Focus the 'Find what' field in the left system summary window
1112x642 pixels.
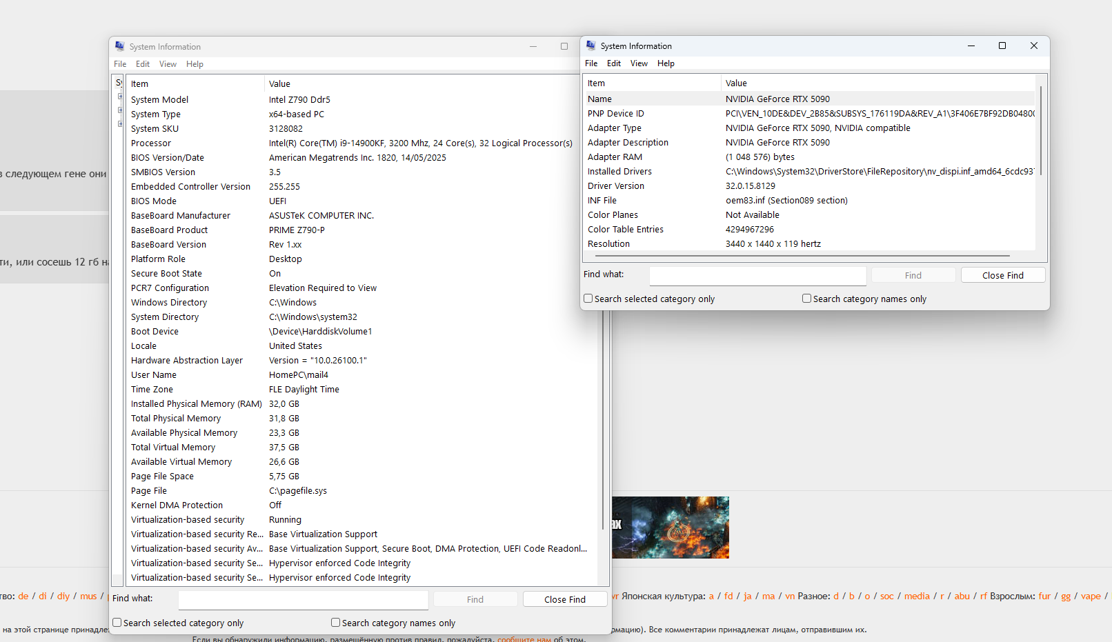(x=304, y=599)
